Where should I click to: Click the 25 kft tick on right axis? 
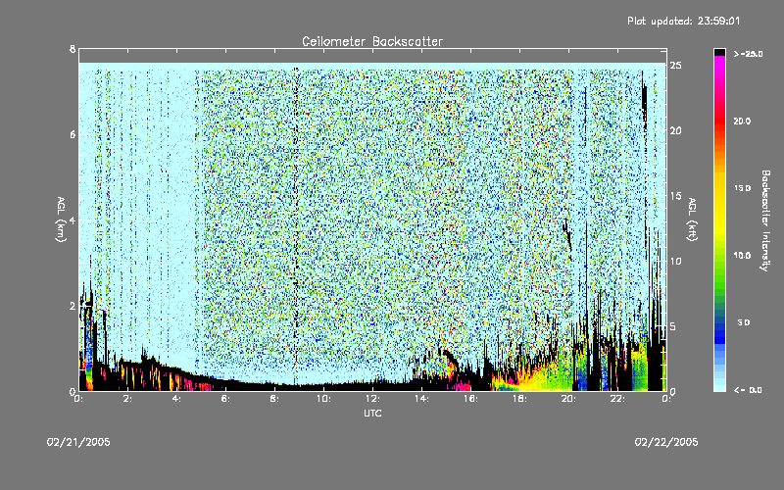coord(676,66)
